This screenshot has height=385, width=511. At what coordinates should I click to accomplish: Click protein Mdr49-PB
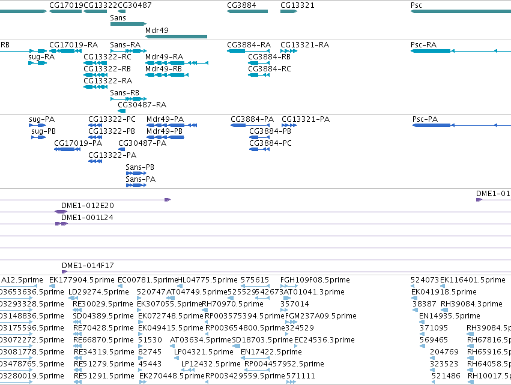tap(165, 131)
